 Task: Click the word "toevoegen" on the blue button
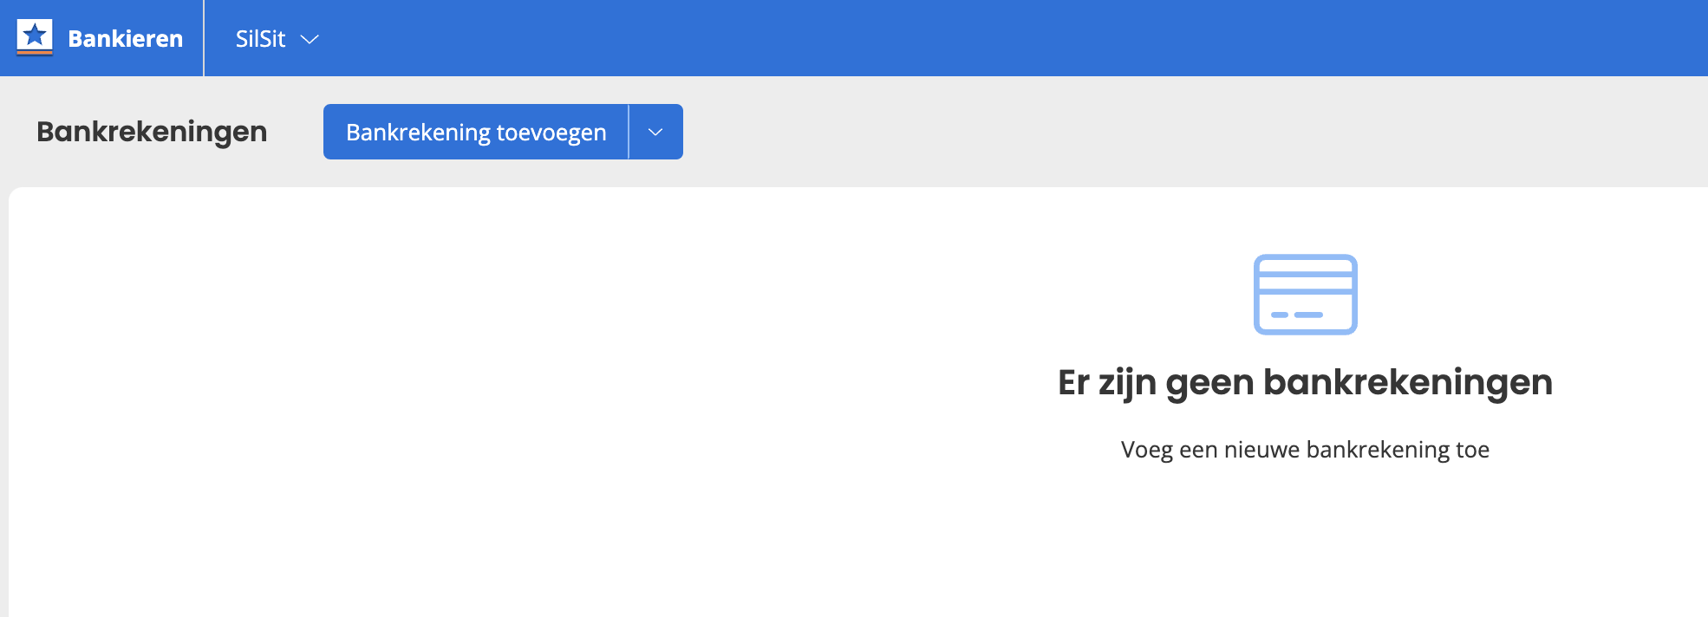click(x=551, y=132)
